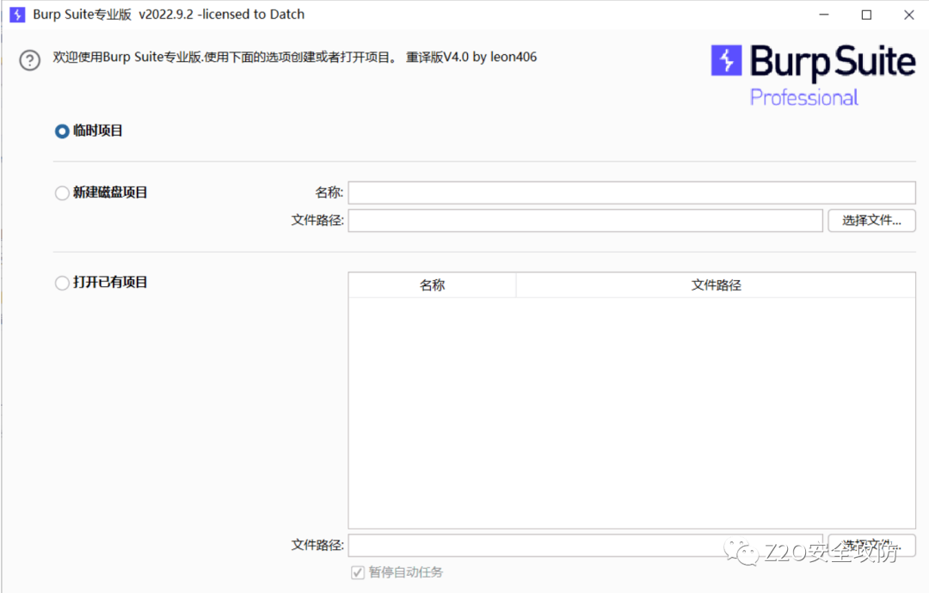Click the welcome text 欢迎使用Burp Suite专业版
929x593 pixels.
click(127, 58)
